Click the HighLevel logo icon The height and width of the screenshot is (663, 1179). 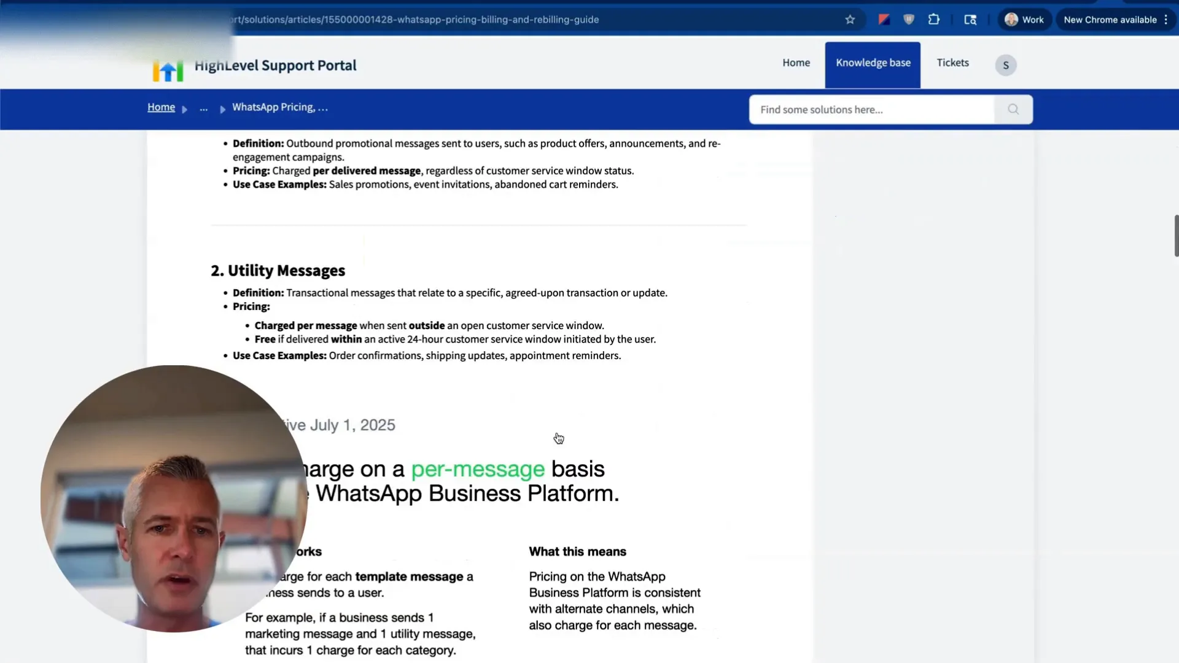(168, 71)
